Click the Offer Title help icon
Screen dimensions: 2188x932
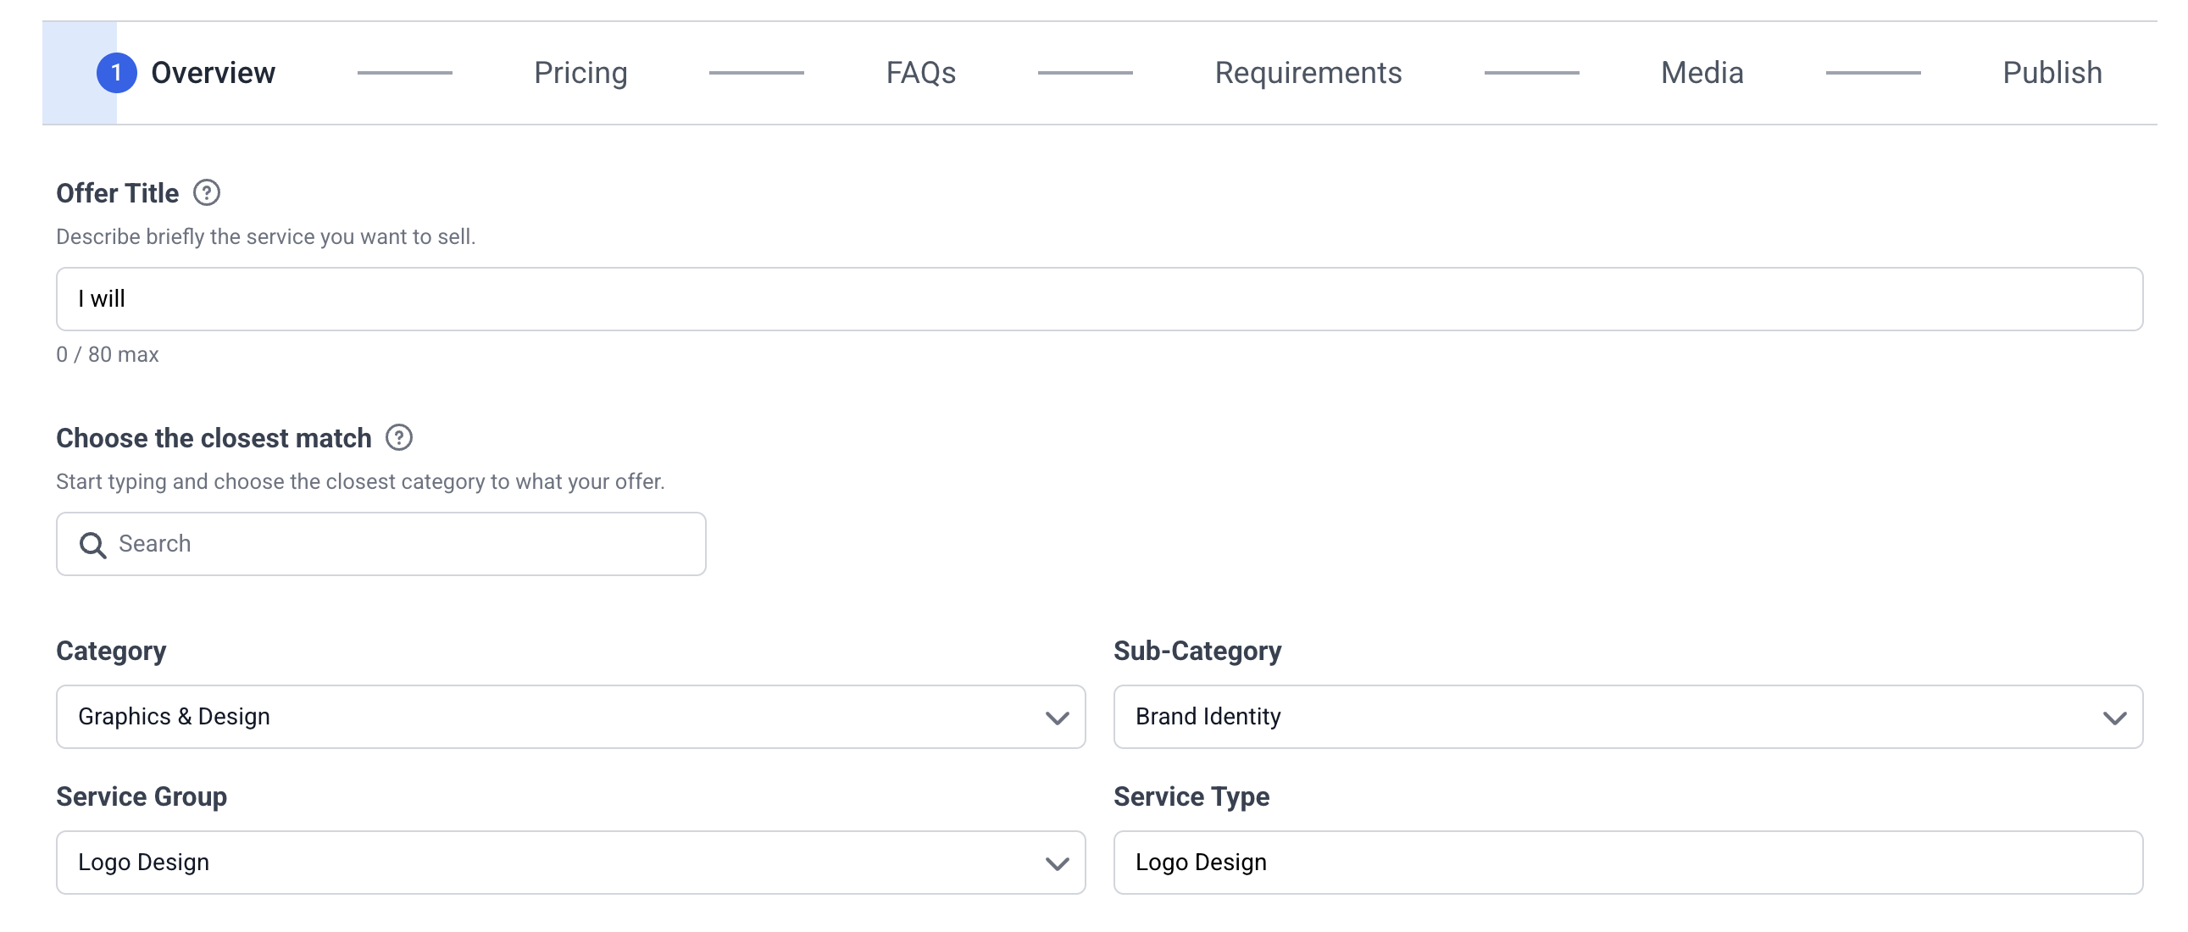(x=207, y=193)
